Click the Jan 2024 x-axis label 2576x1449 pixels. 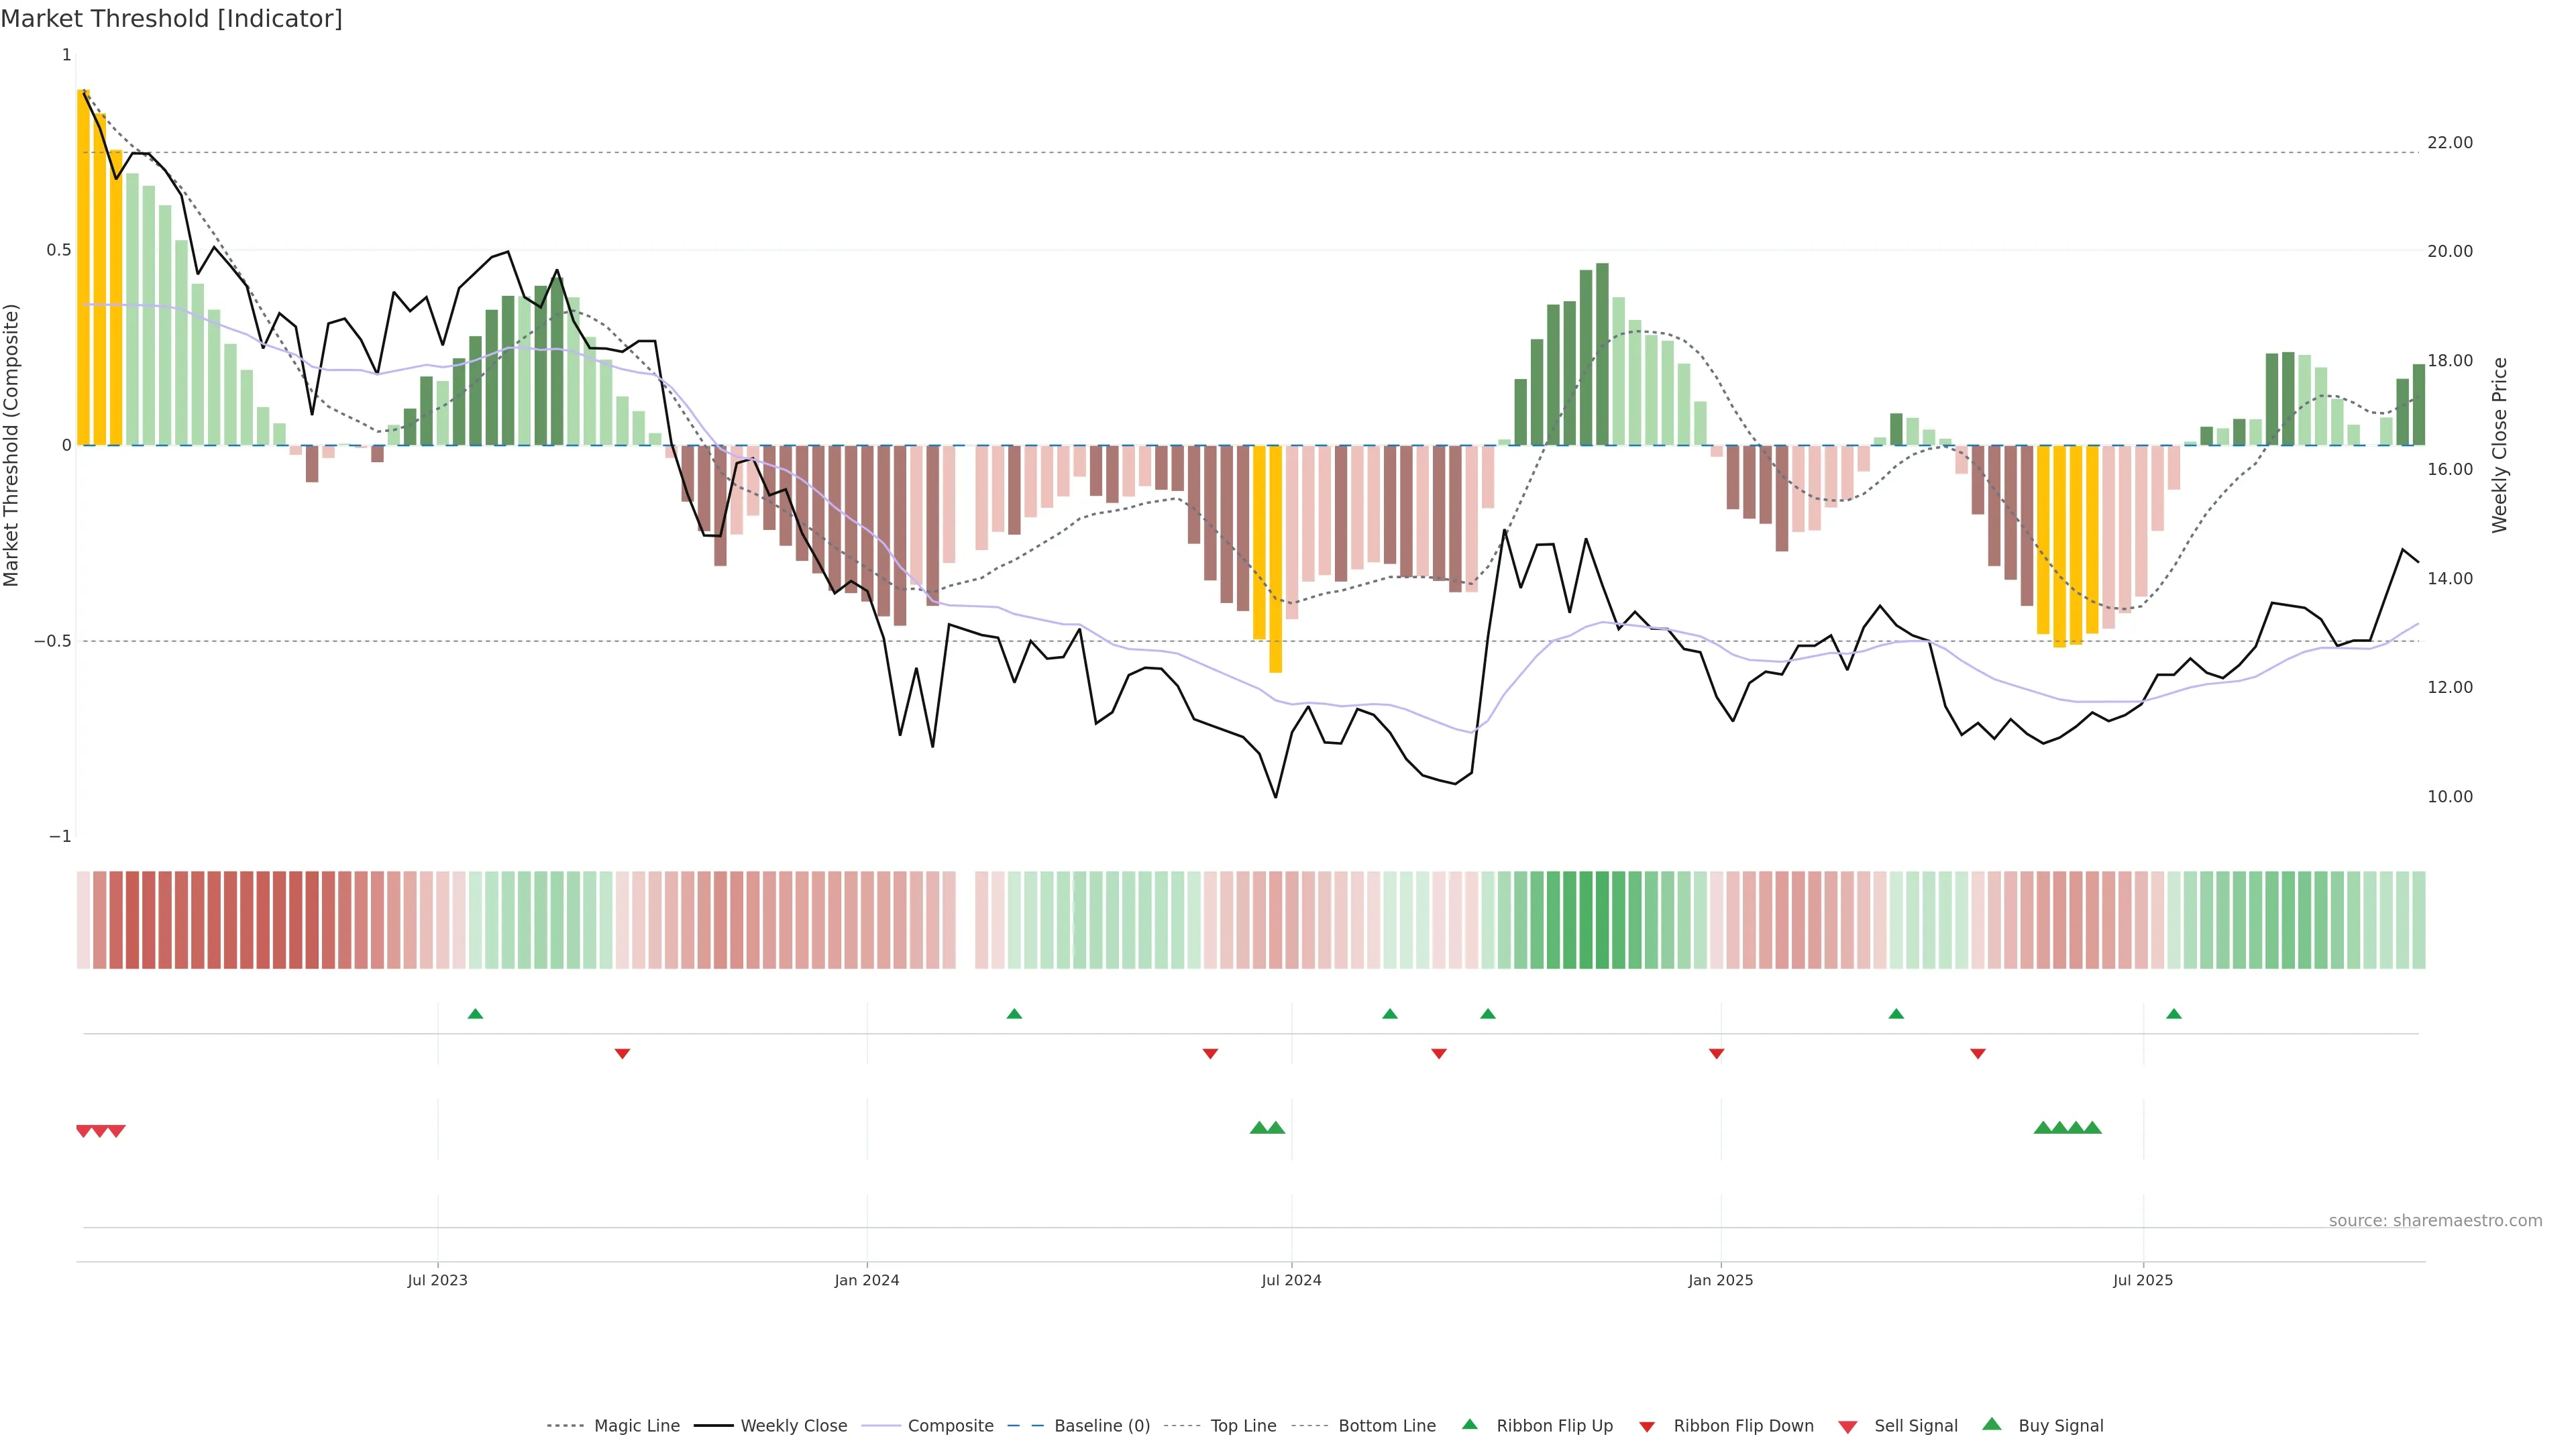[x=866, y=1280]
